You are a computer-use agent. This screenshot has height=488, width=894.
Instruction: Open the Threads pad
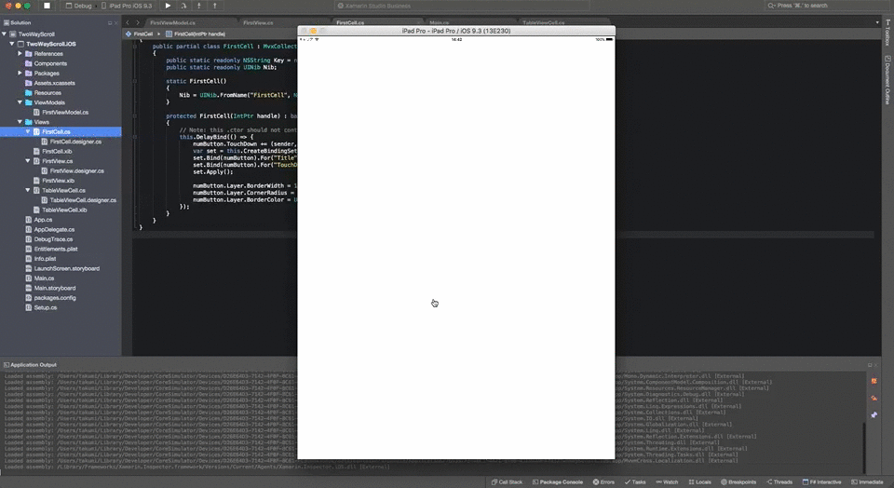point(779,482)
